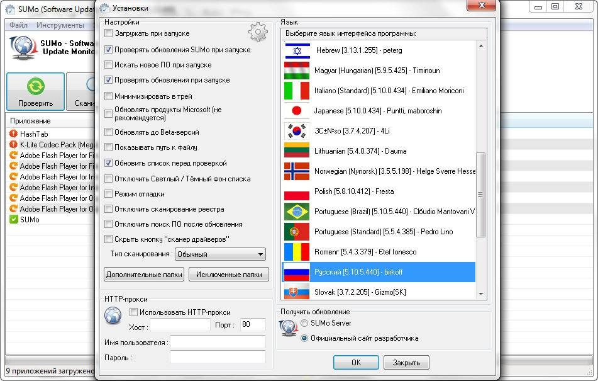Click the Russian flag icon

point(297,272)
